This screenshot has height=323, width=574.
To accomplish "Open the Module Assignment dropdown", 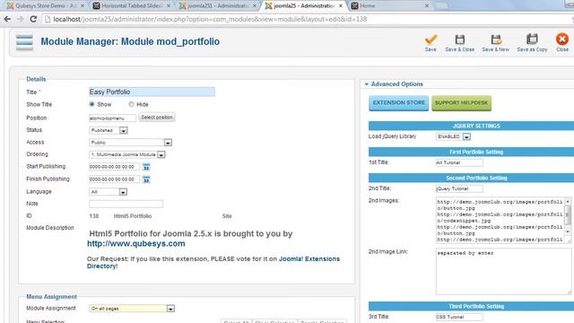I will point(132,309).
